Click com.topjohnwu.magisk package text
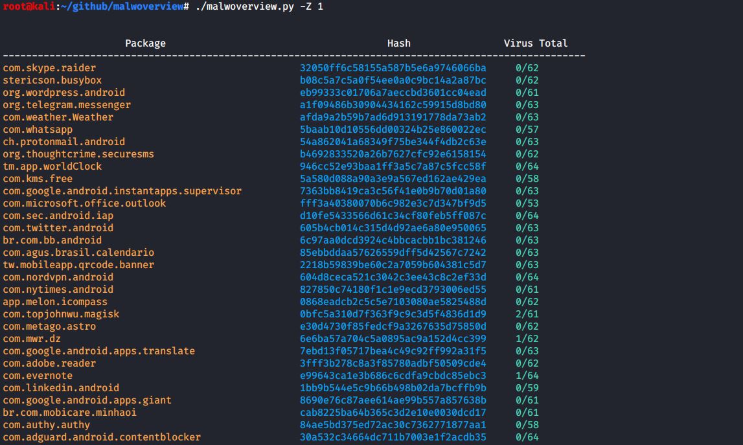Image resolution: width=743 pixels, height=445 pixels. point(61,315)
